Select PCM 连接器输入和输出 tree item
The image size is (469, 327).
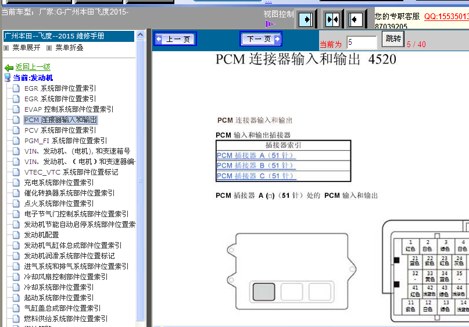[60, 120]
